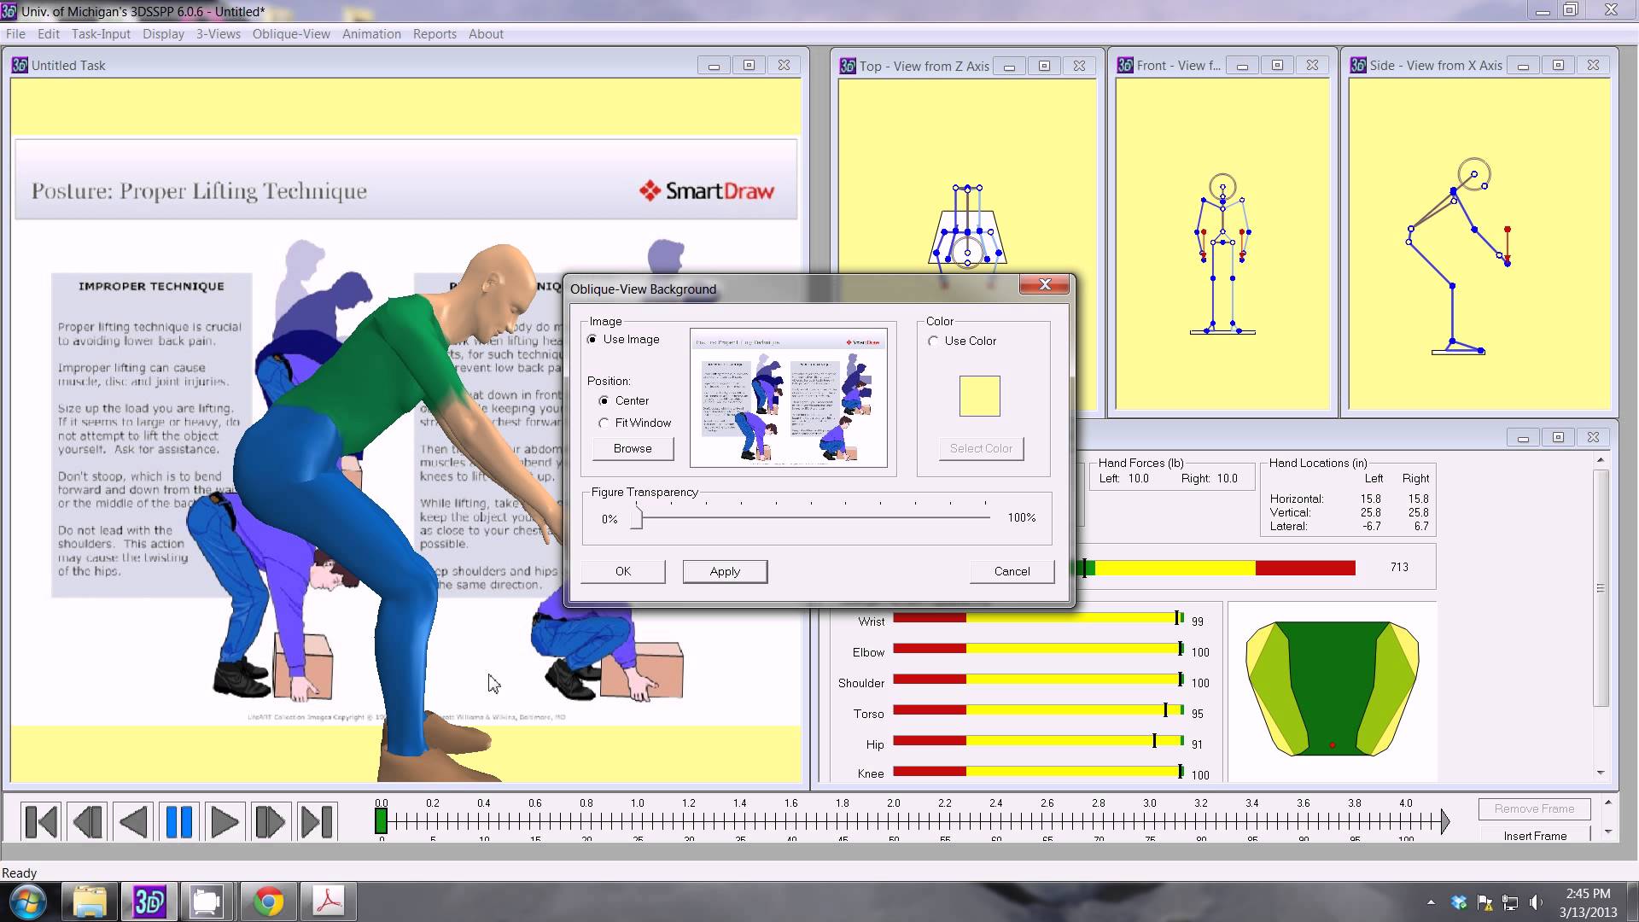Click the Figure Transparency slider handle
The width and height of the screenshot is (1639, 922).
tap(636, 516)
